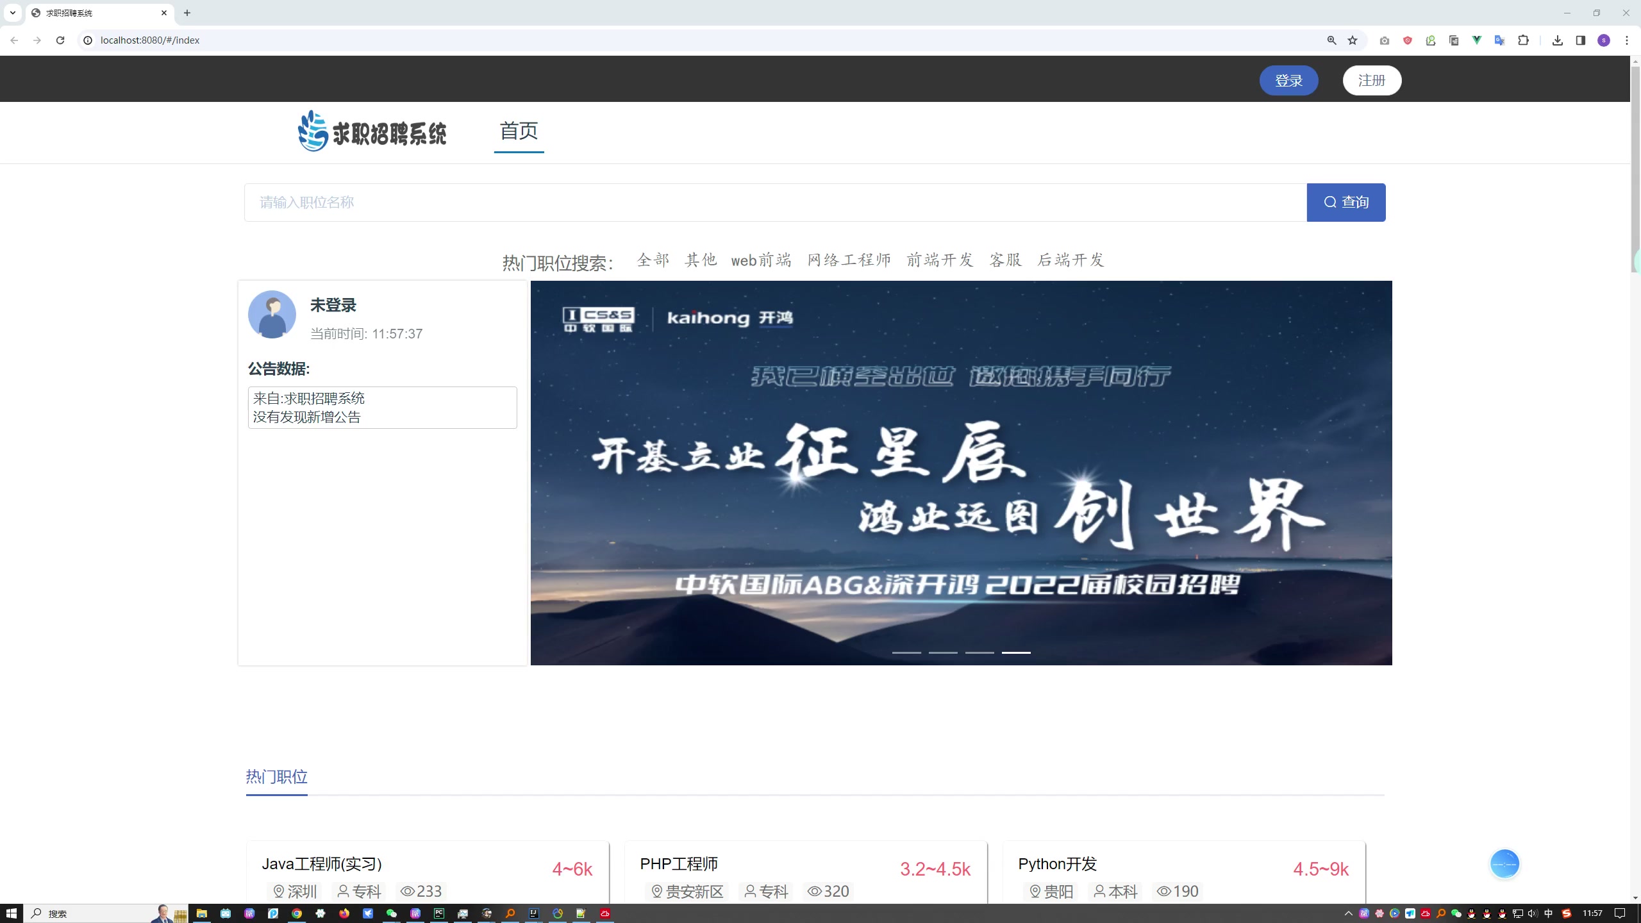Click the 没有发现新增公告 announcement text
This screenshot has width=1641, height=923.
pyautogui.click(x=307, y=417)
